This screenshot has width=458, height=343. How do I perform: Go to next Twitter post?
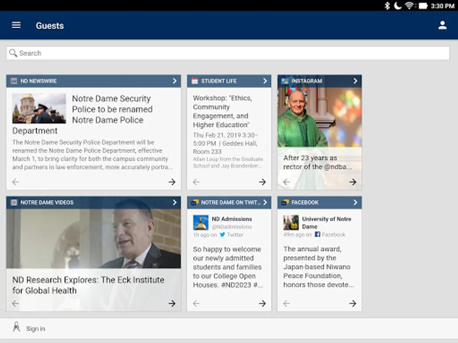262,303
